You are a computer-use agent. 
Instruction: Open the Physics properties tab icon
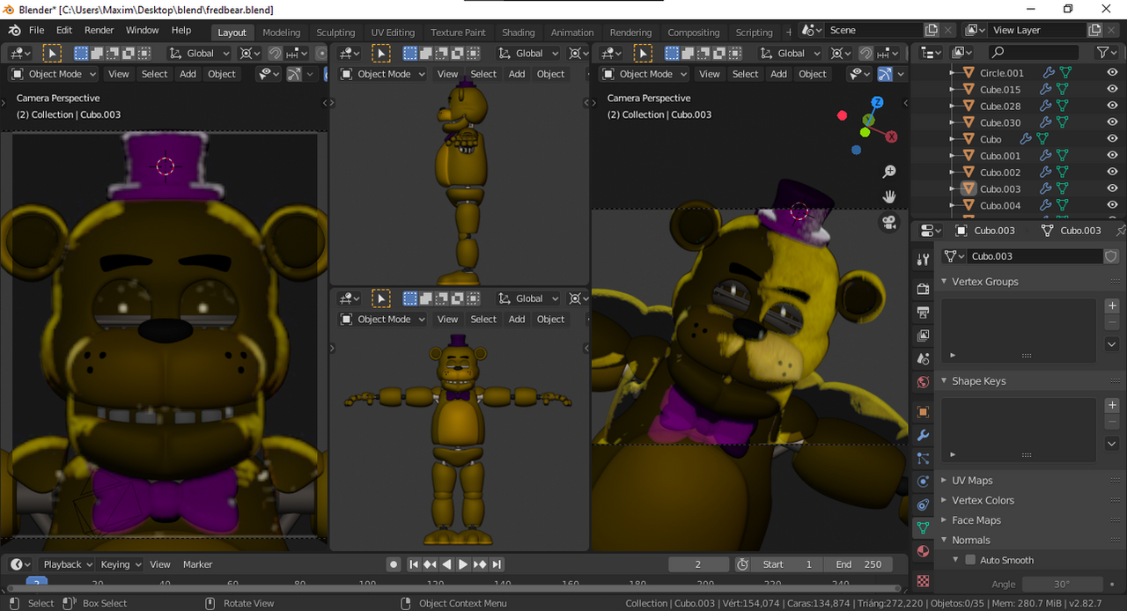923,482
